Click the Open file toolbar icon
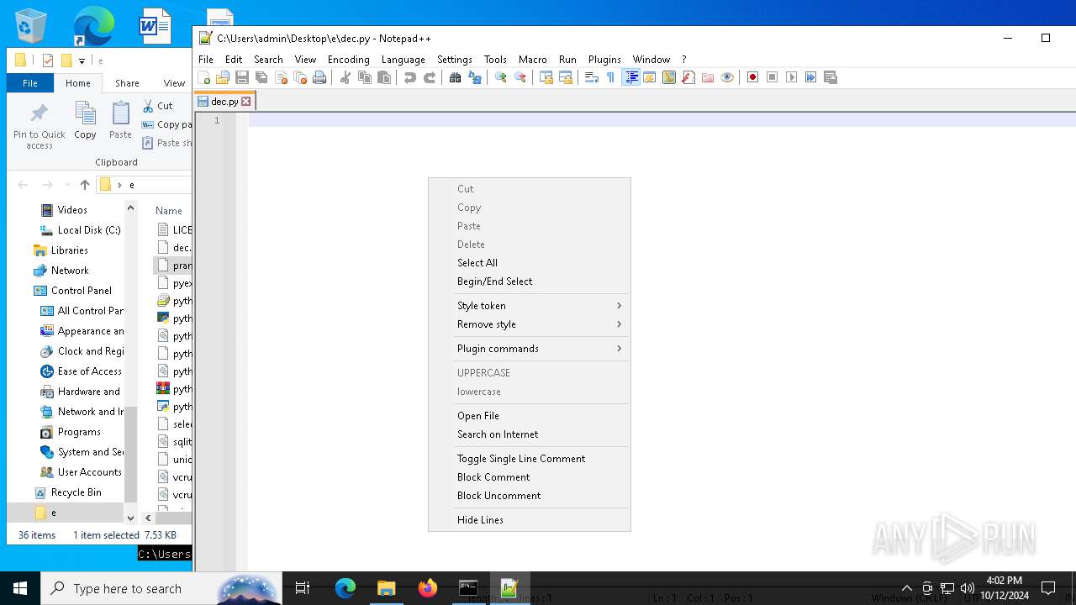Viewport: 1076px width, 605px height. 223,77
